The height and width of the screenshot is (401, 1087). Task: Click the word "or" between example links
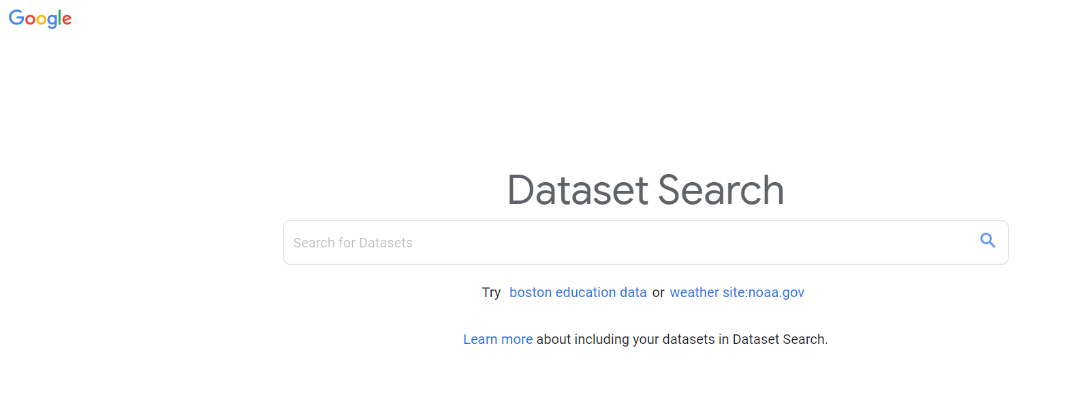point(658,292)
